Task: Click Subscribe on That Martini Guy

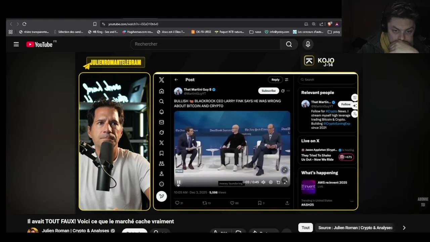Action: (268, 91)
